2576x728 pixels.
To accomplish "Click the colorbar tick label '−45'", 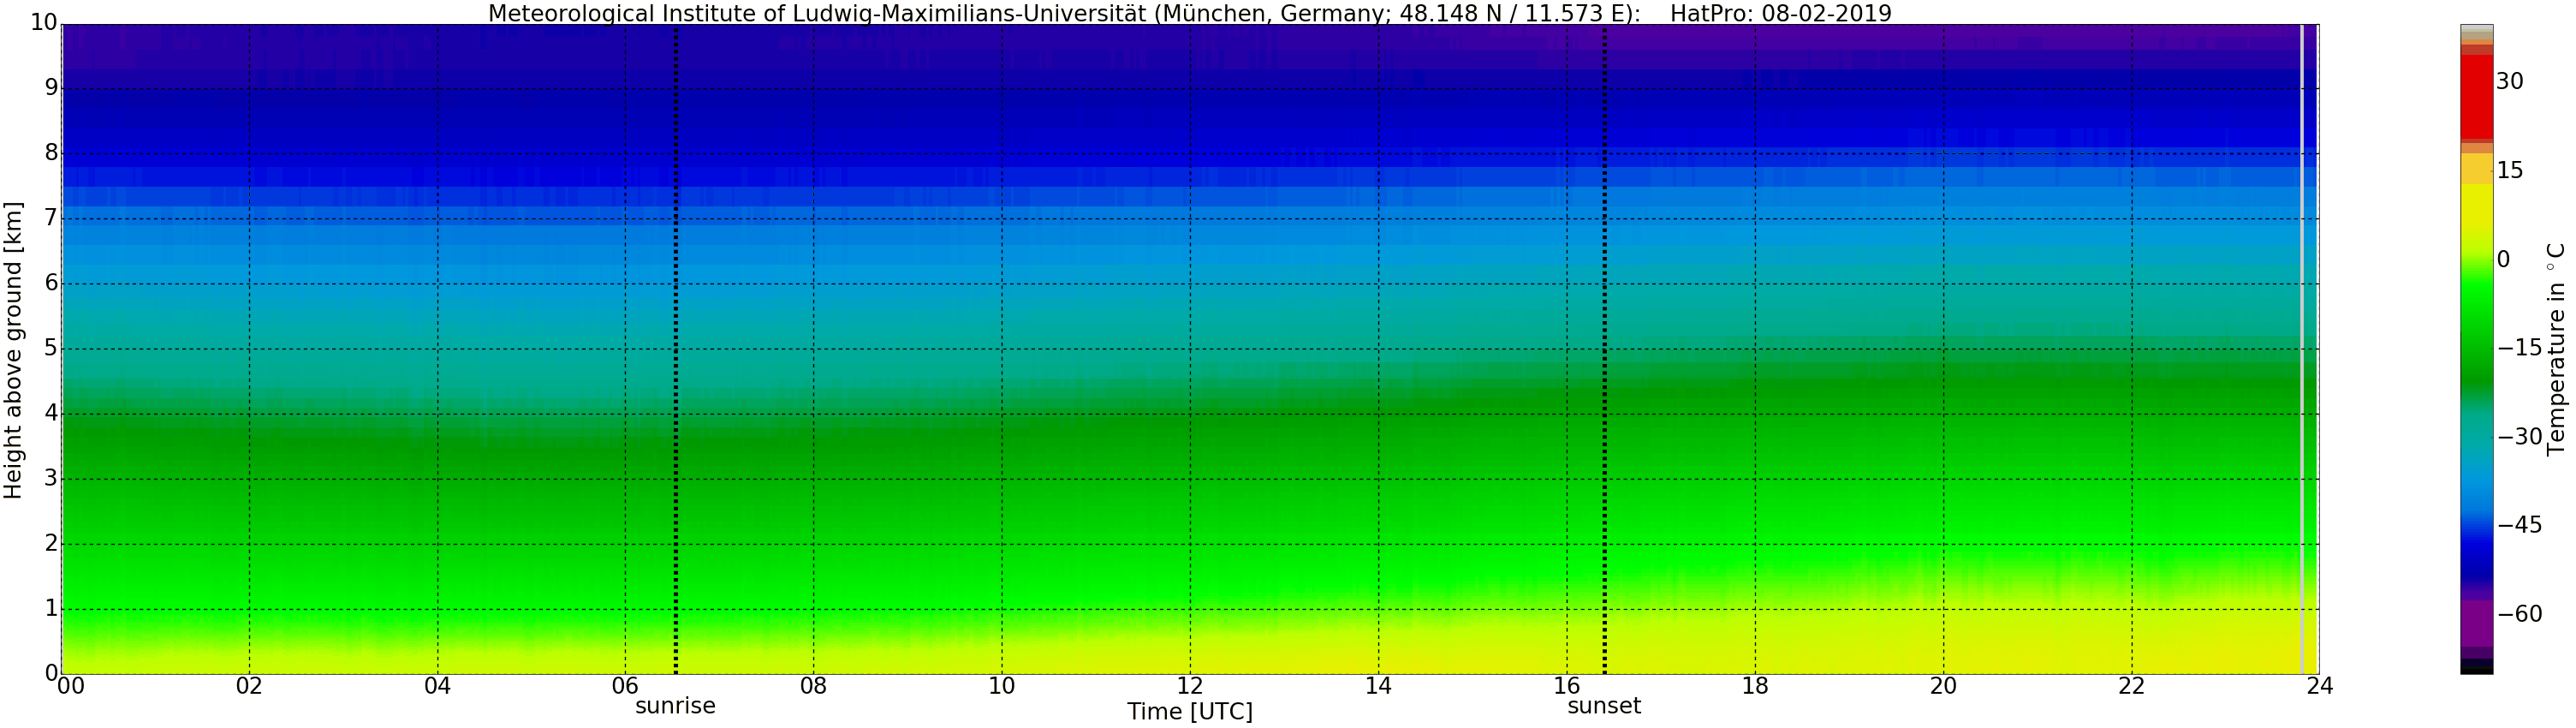I will point(2519,526).
